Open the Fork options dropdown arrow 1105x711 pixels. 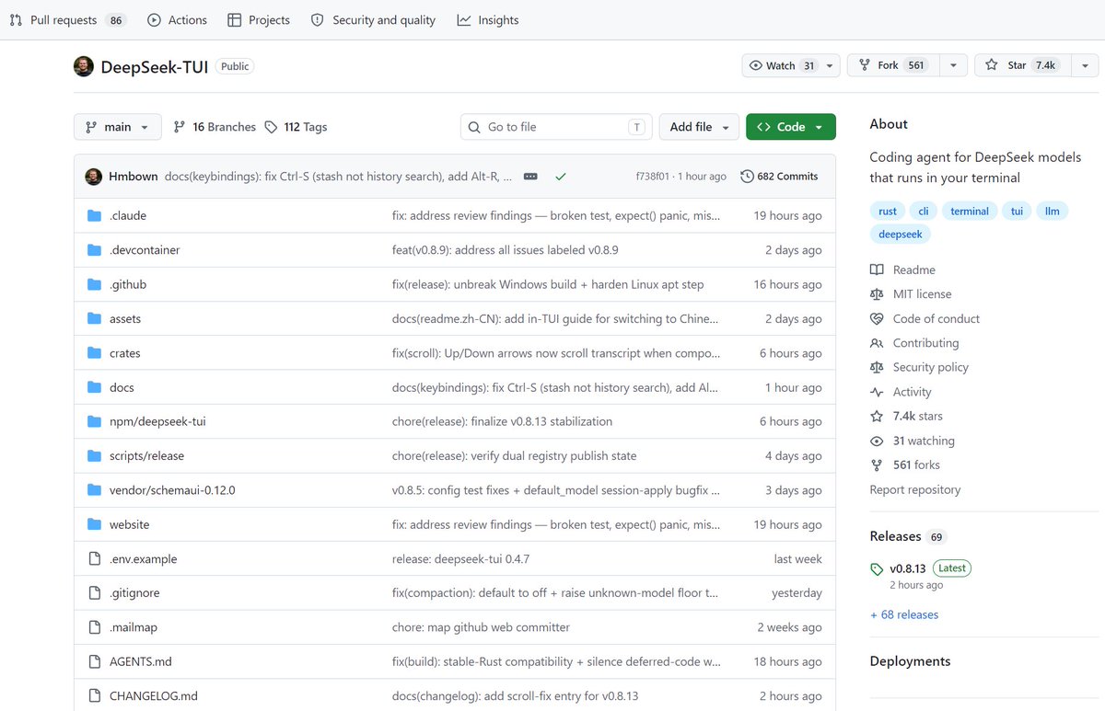[953, 65]
